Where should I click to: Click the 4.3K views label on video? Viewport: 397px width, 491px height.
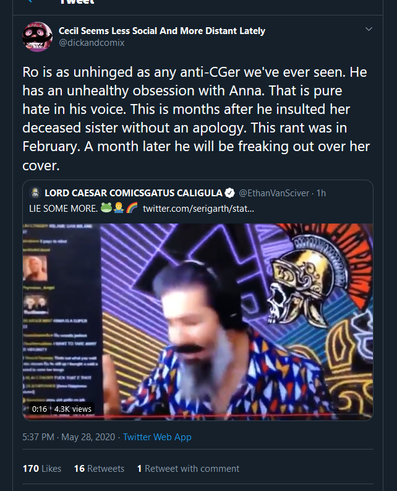(73, 409)
